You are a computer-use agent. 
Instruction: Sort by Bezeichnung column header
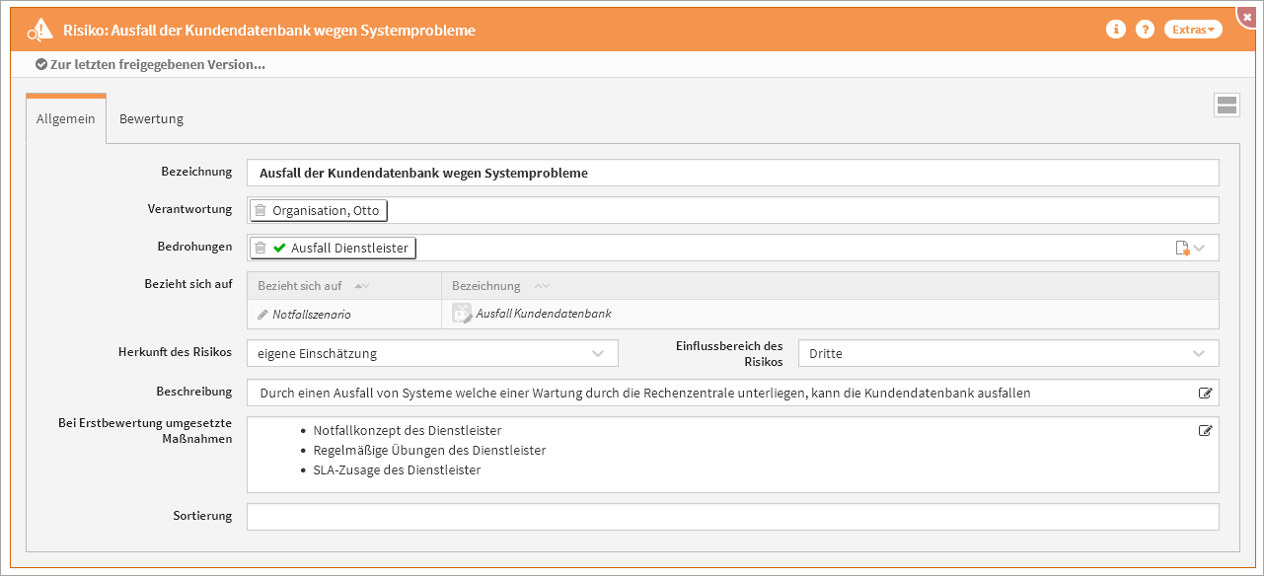486,286
